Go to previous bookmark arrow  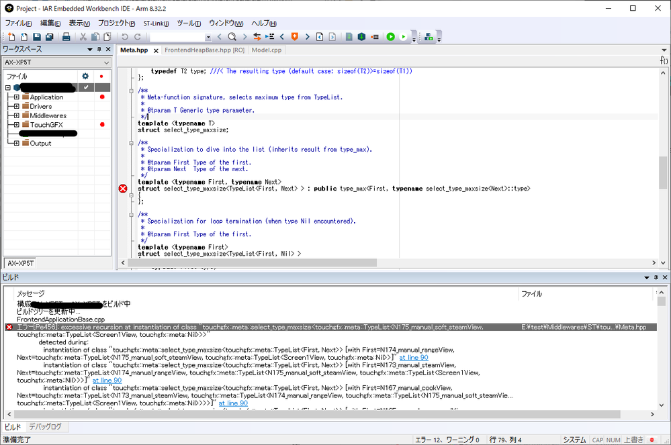pyautogui.click(x=282, y=37)
